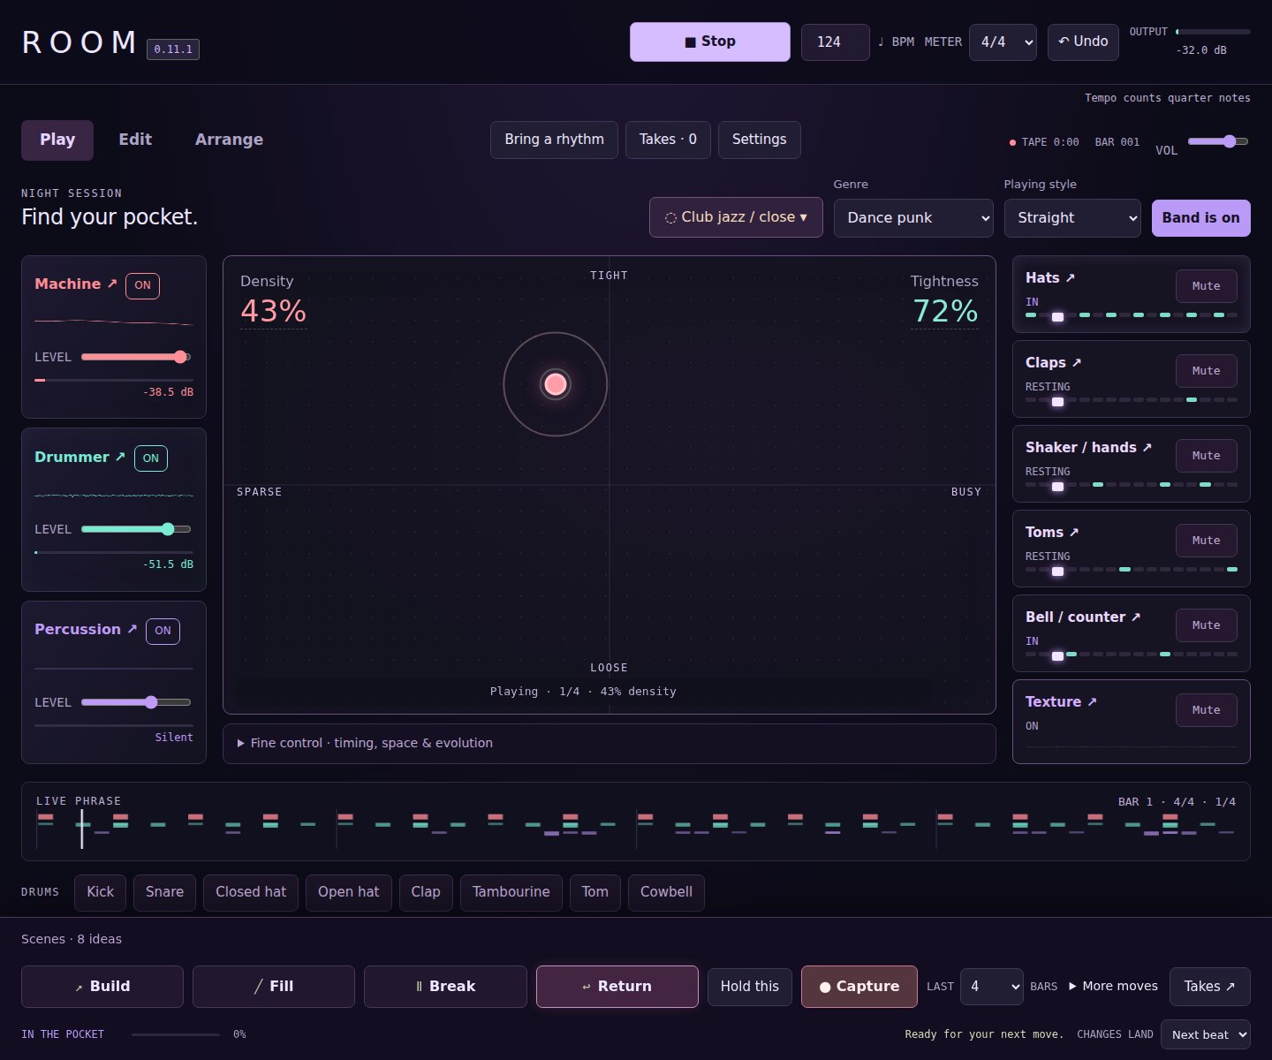Open the Club jazz / close preset menu
The height and width of the screenshot is (1060, 1272).
tap(736, 217)
